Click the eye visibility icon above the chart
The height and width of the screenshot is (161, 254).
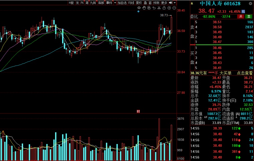[x=139, y=8]
